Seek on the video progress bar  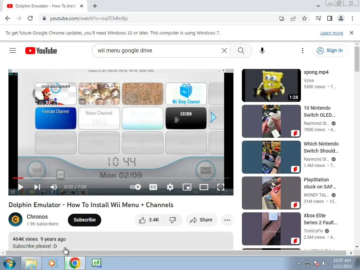coord(121,178)
